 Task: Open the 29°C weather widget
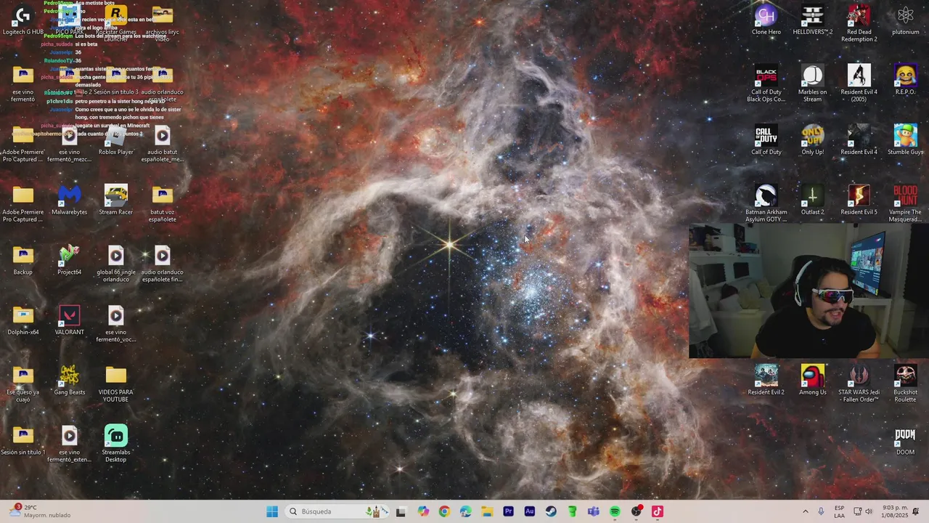[x=40, y=511]
